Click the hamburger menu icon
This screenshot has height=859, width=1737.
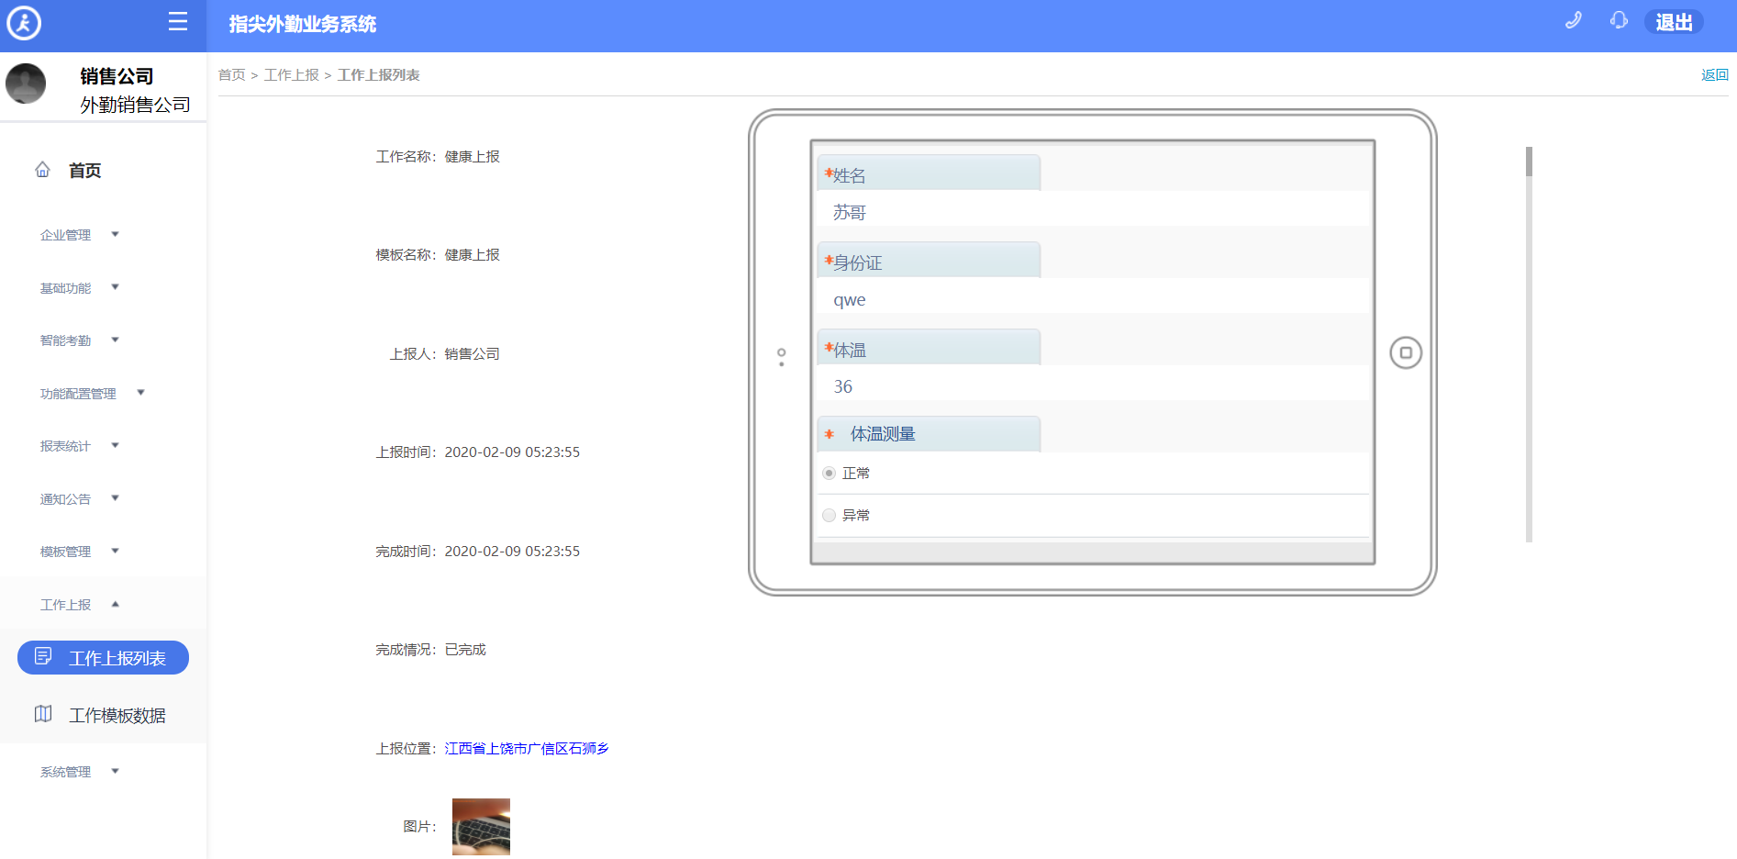tap(178, 22)
